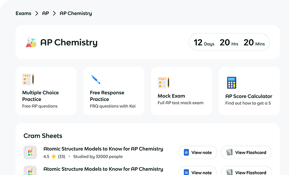Click FRQ questions with Kai text
This screenshot has height=175, width=289.
113,106
